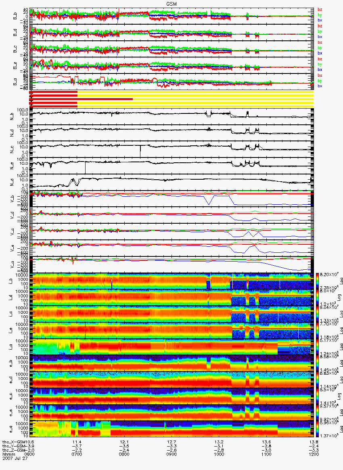The image size is (343, 470).
Task: Pick the color bar beside e_a spectrogram
Action: click(x=318, y=429)
